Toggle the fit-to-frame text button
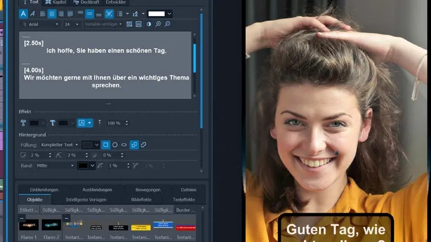 [x=109, y=13]
